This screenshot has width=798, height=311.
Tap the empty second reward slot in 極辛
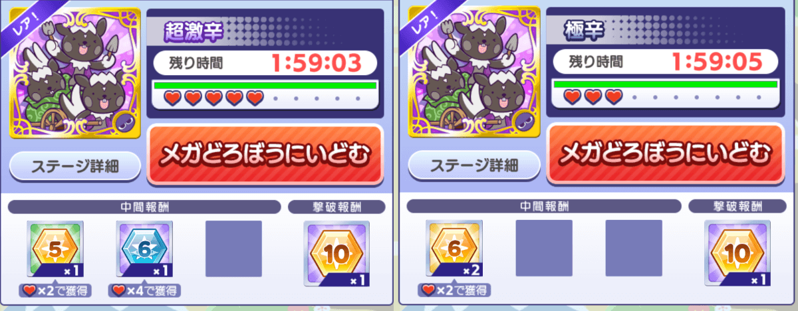[x=544, y=249]
